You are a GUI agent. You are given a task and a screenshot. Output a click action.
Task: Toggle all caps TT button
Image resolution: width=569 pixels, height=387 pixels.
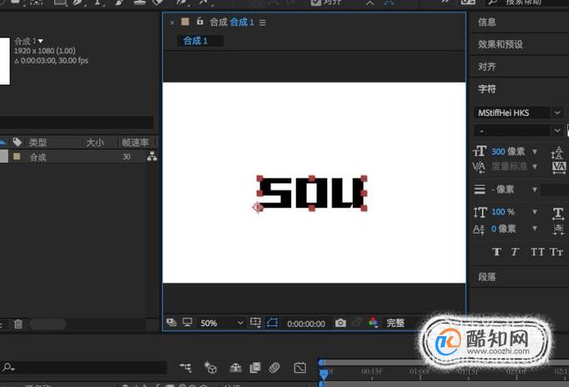[x=537, y=252]
